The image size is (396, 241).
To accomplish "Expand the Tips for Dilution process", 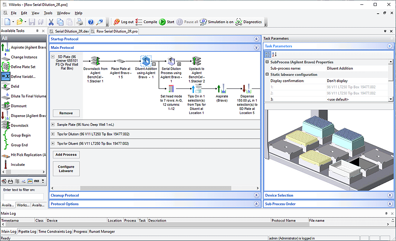I will click(53, 134).
